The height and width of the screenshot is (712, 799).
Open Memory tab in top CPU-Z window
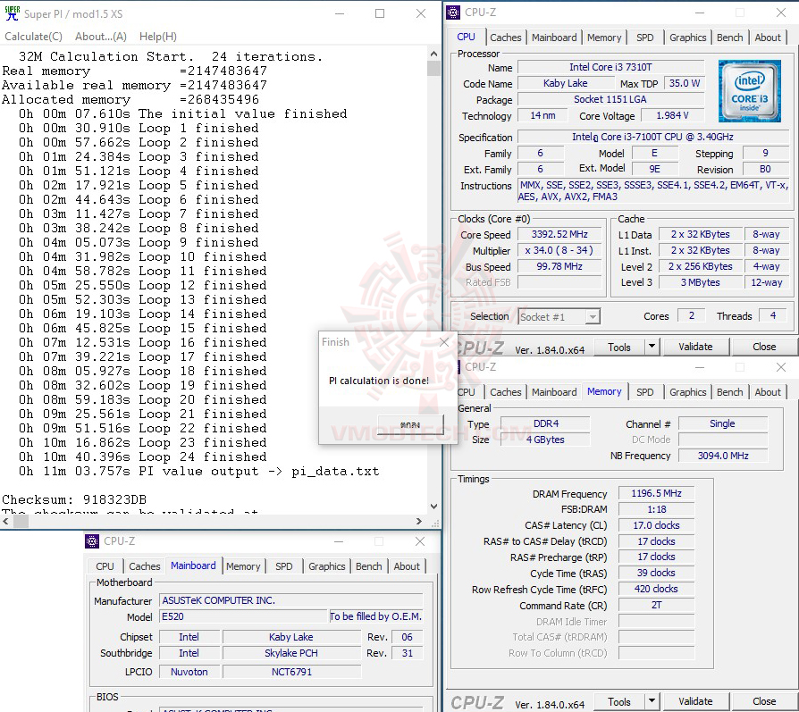coord(604,38)
